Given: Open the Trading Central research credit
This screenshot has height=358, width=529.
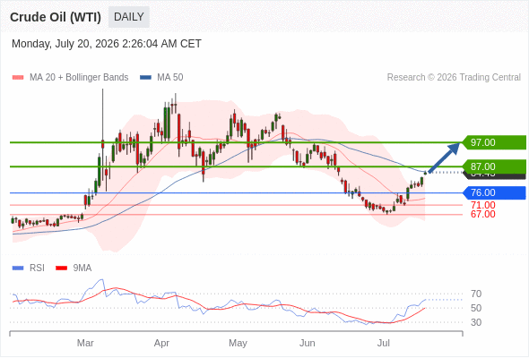Looking at the screenshot, I should tap(454, 78).
